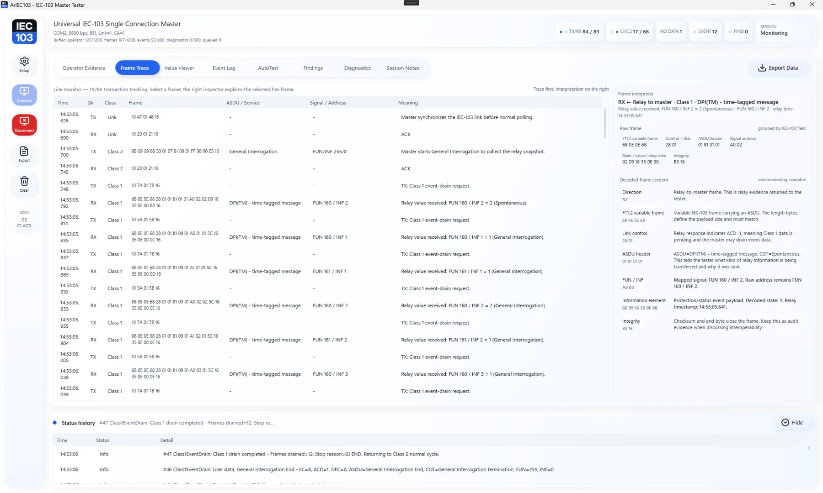Click the frame trace vertical scrollbar
The width and height of the screenshot is (823, 493).
tap(605, 123)
